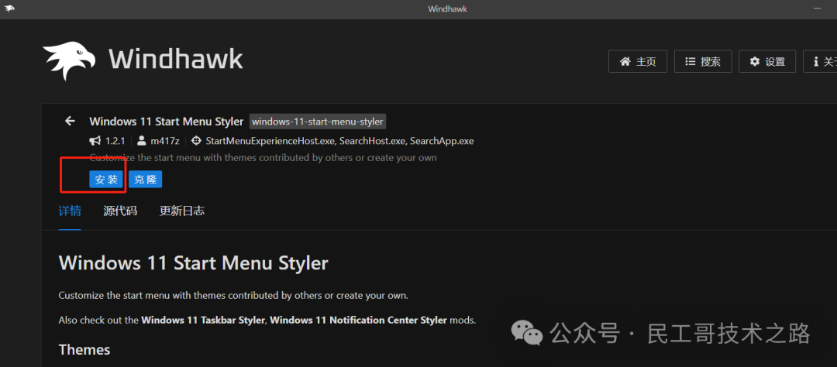Open the Windows 11 Notification Center Styler link
Viewport: 837px width, 367px height.
click(359, 321)
